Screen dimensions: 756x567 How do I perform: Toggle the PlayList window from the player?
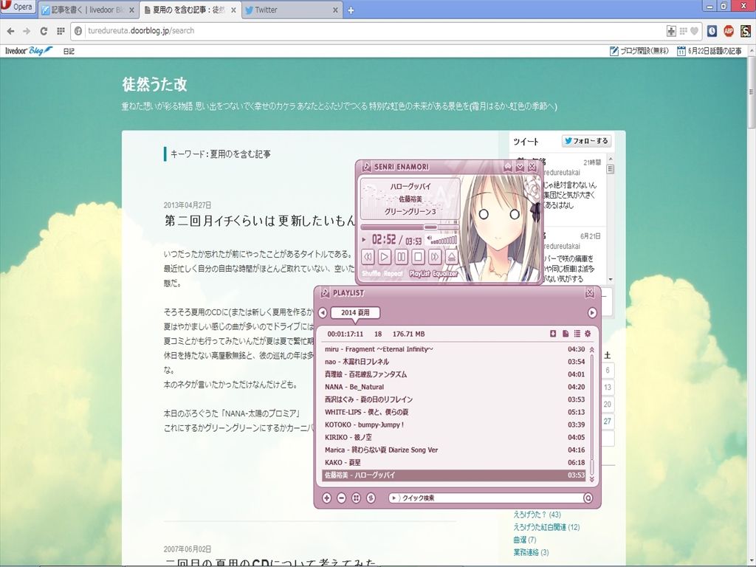tap(419, 273)
